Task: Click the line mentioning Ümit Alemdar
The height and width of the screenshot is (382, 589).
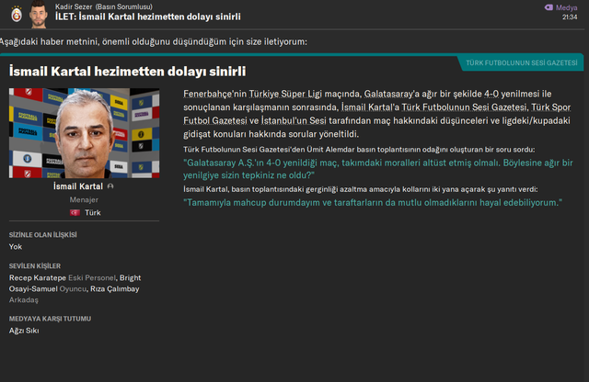Action: click(x=359, y=150)
